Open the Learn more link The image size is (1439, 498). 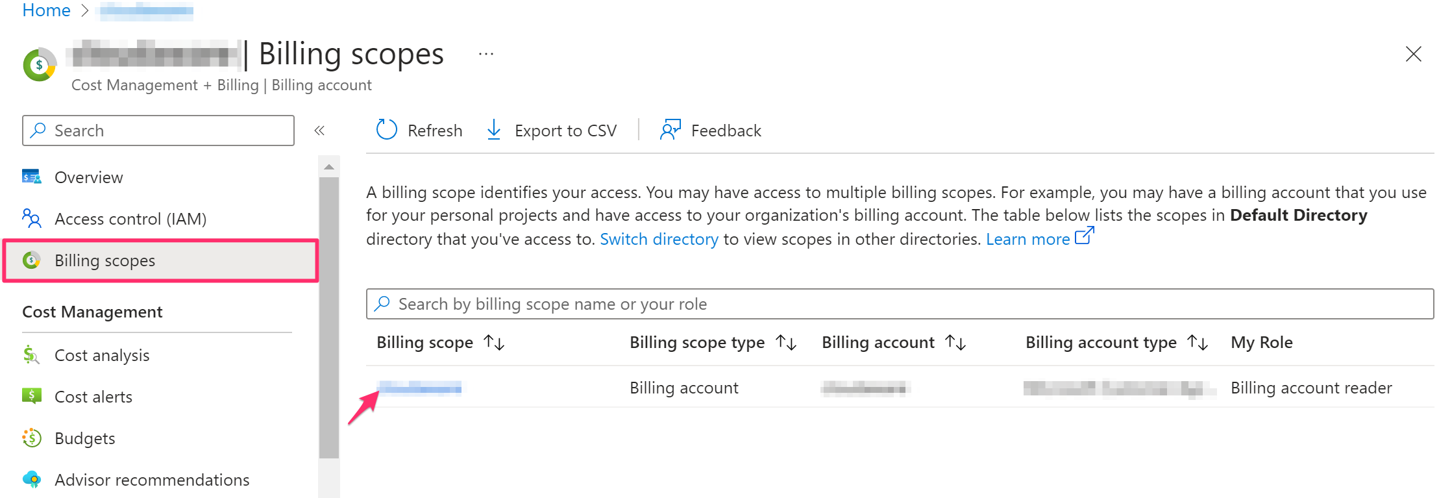tap(1027, 240)
